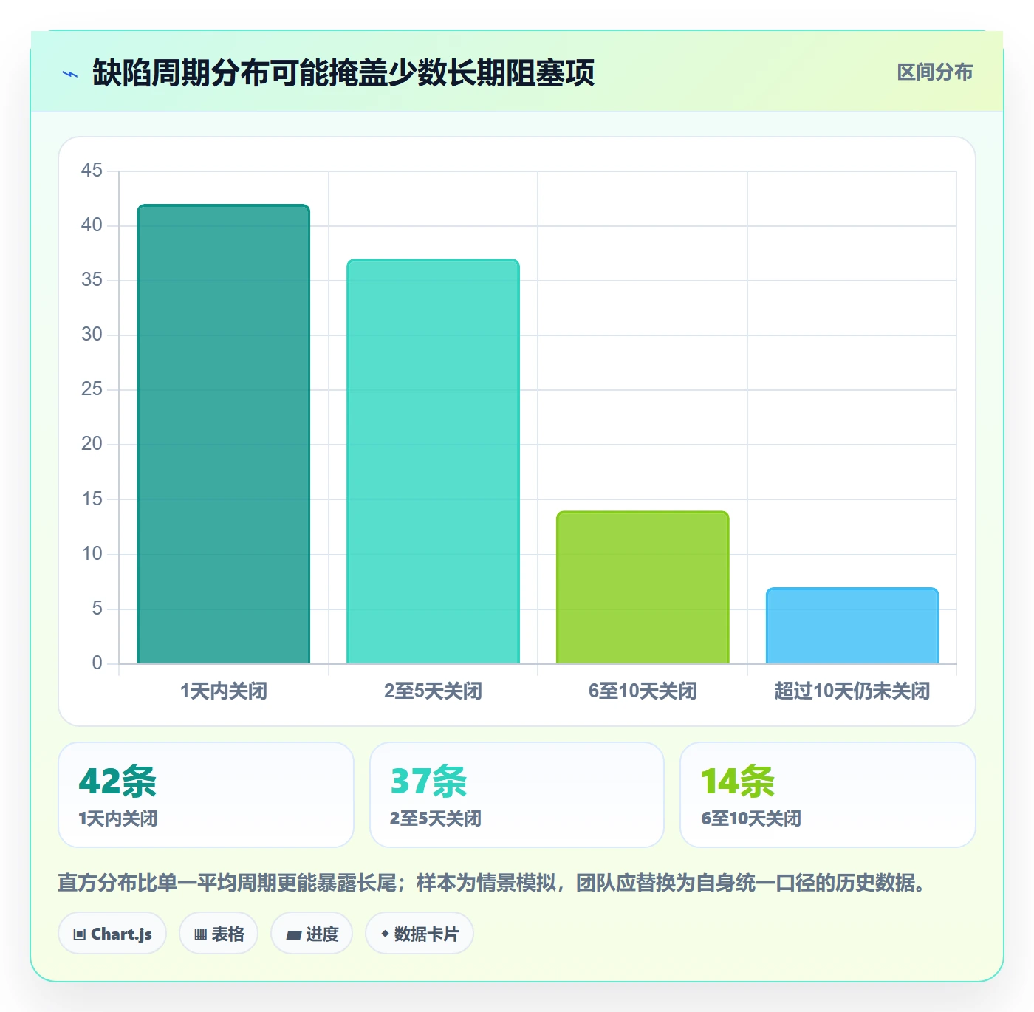1034x1012 pixels.
Task: Click the lightning bolt icon beside the title
Action: pyautogui.click(x=70, y=74)
